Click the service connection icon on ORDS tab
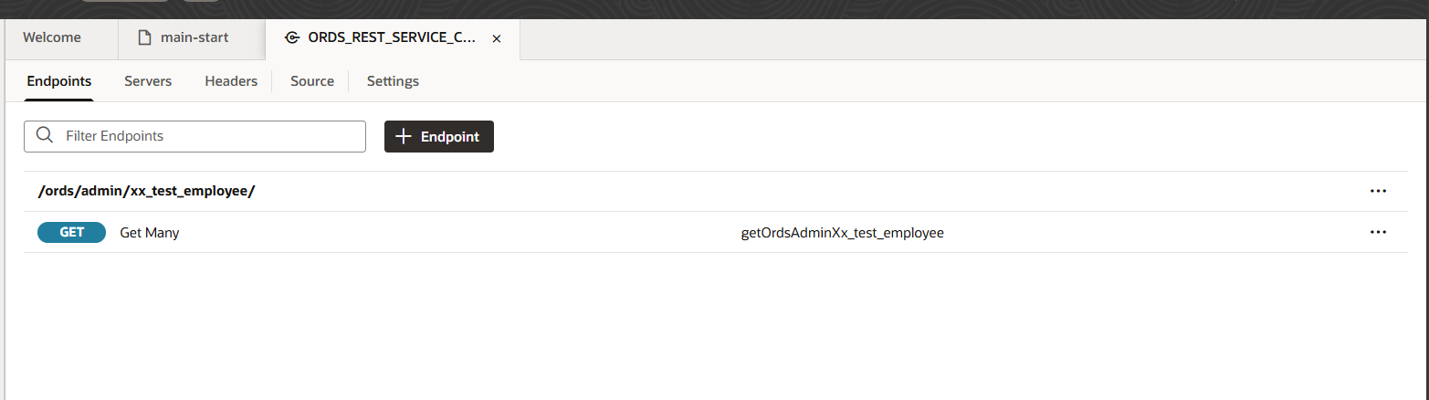Screen dimensions: 1429x400 click(291, 38)
